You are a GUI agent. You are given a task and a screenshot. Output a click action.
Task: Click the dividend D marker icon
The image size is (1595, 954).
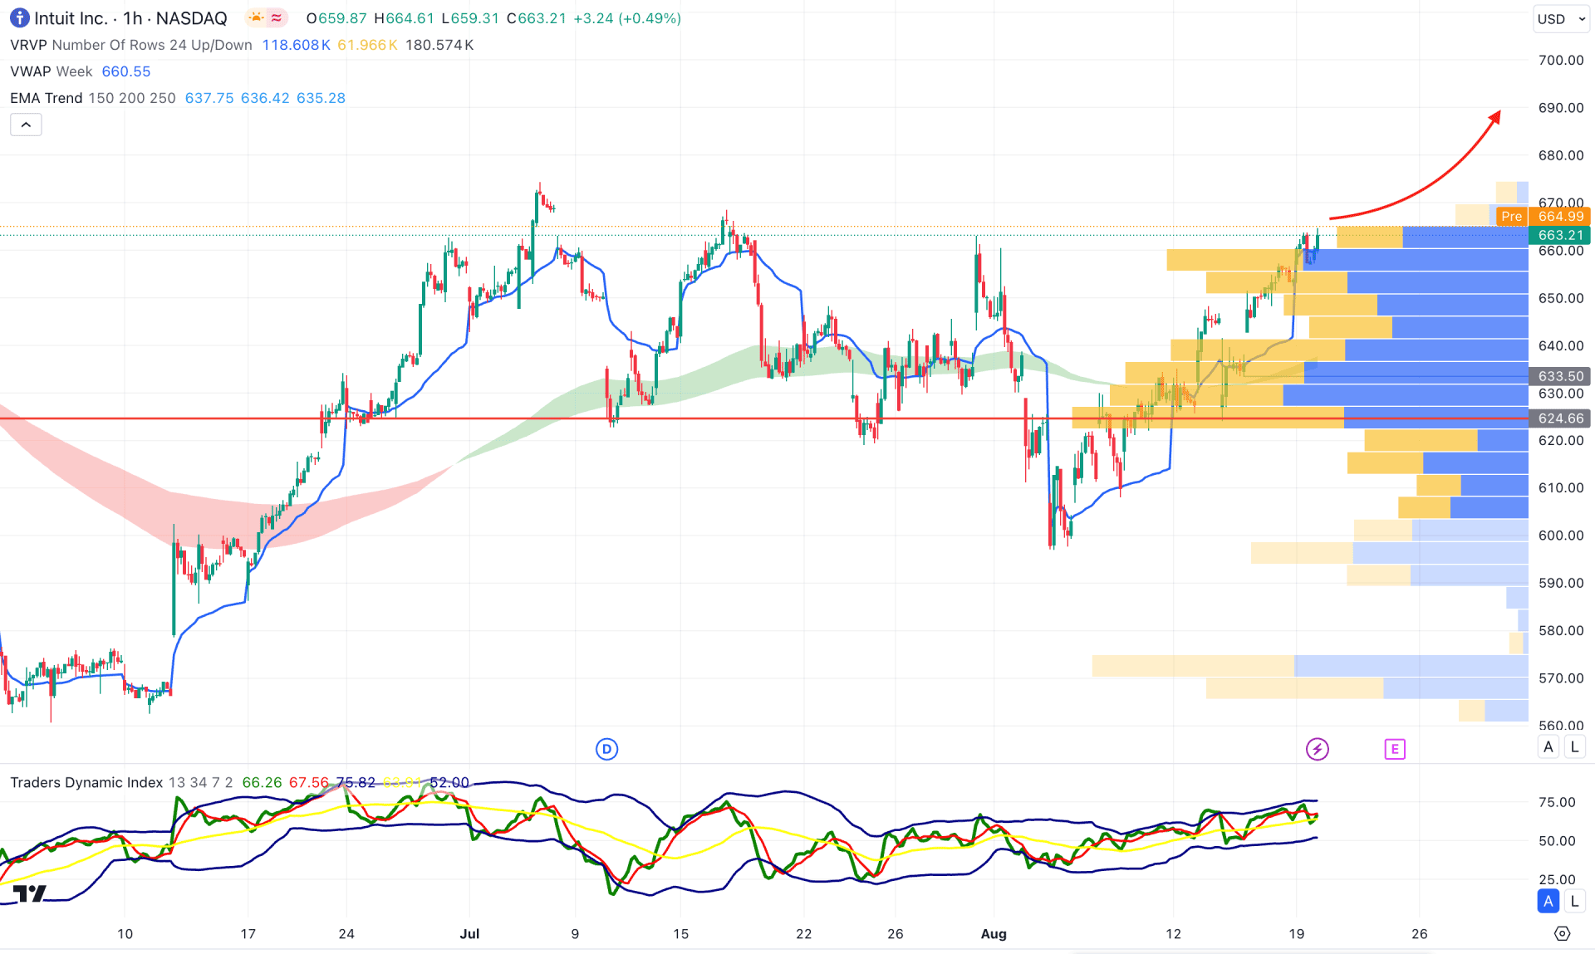tap(607, 749)
